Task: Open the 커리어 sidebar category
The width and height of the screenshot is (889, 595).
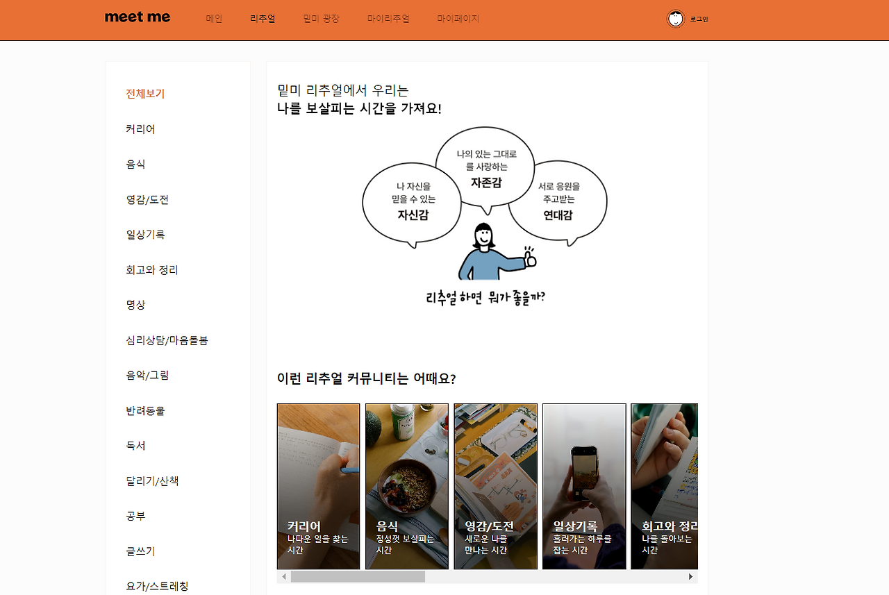Action: click(x=140, y=129)
